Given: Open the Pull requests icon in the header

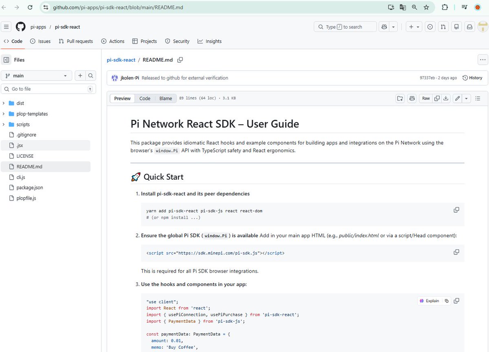Looking at the screenshot, I should (443, 27).
